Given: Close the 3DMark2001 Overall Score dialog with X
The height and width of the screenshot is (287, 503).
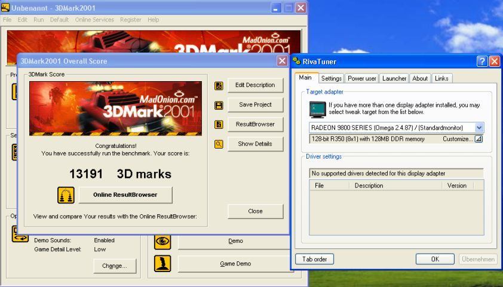Looking at the screenshot, I should pyautogui.click(x=282, y=61).
